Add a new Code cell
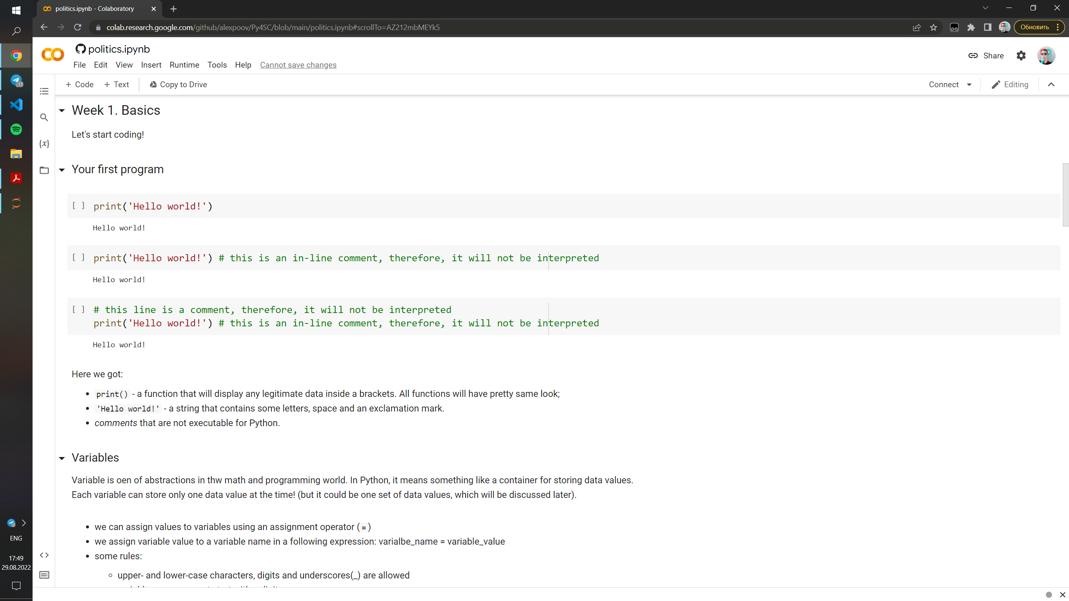 click(x=79, y=85)
